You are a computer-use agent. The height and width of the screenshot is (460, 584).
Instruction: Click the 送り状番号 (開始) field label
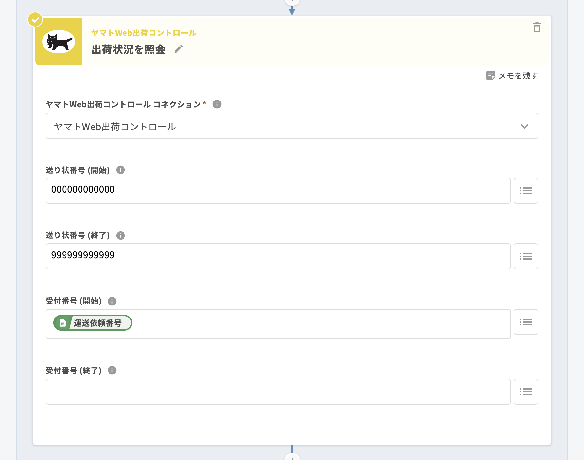point(78,170)
